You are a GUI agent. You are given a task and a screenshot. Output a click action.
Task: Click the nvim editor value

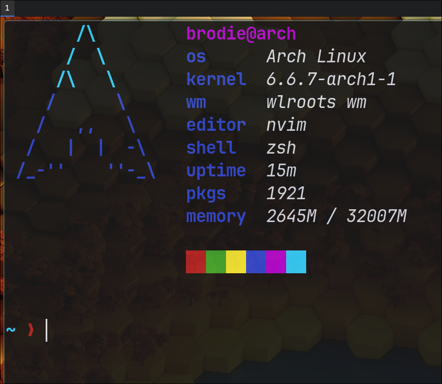tap(286, 125)
